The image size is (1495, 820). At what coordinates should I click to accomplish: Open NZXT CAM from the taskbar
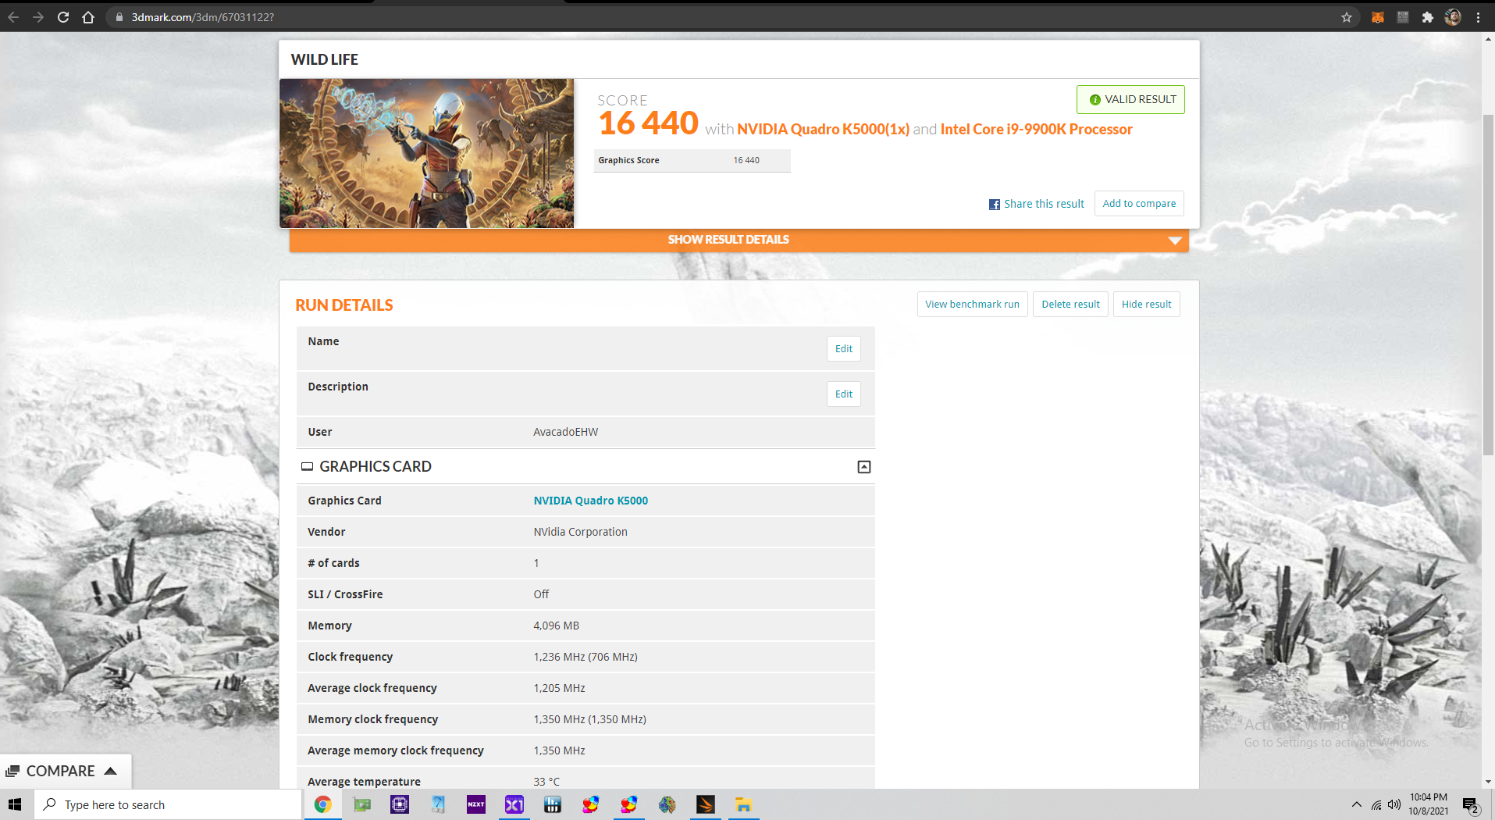point(476,804)
